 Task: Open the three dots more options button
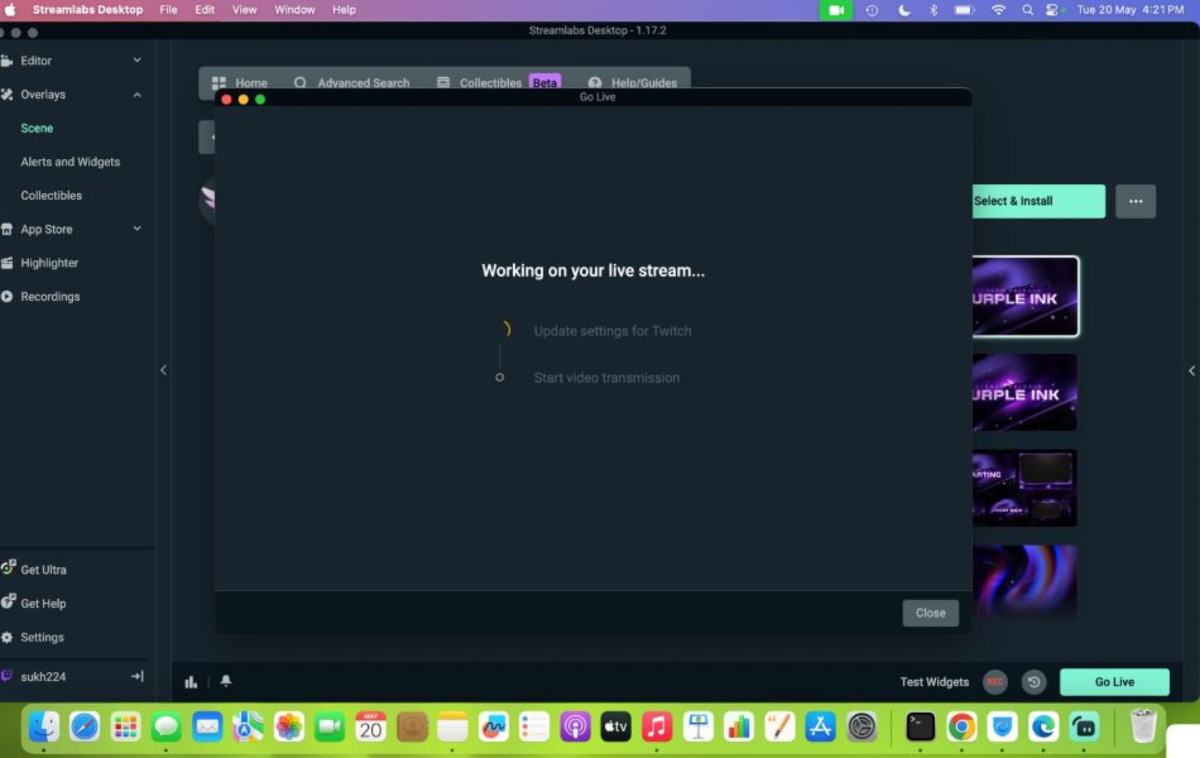(1136, 201)
